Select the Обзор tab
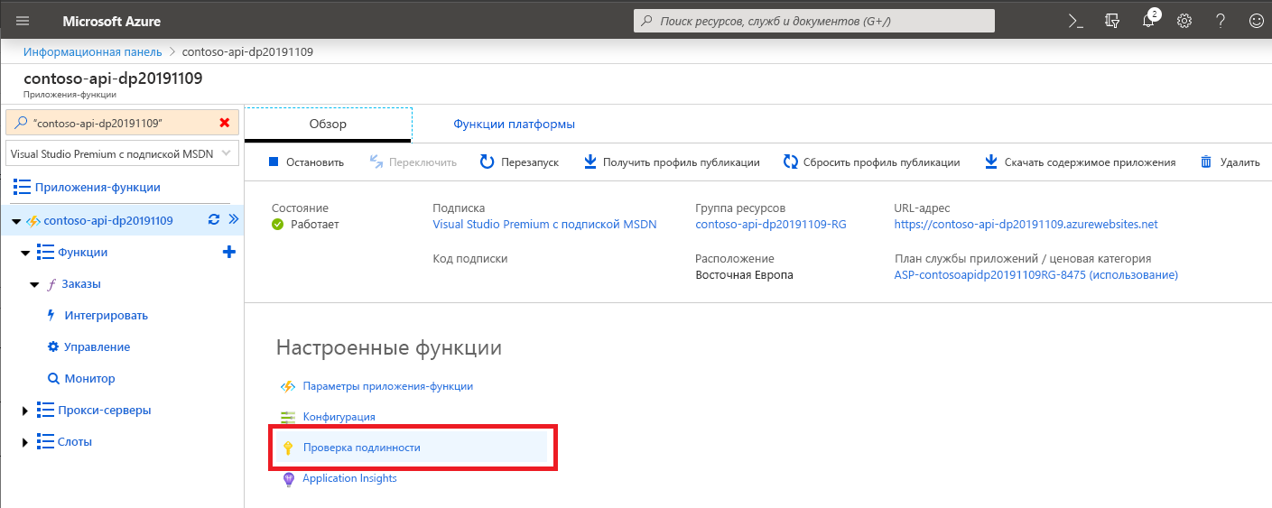Screen dimensions: 1272x508 [328, 125]
